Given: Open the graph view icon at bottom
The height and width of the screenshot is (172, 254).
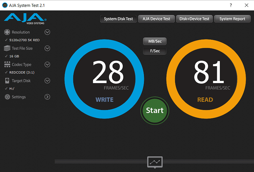Looking at the screenshot, I should click(155, 162).
